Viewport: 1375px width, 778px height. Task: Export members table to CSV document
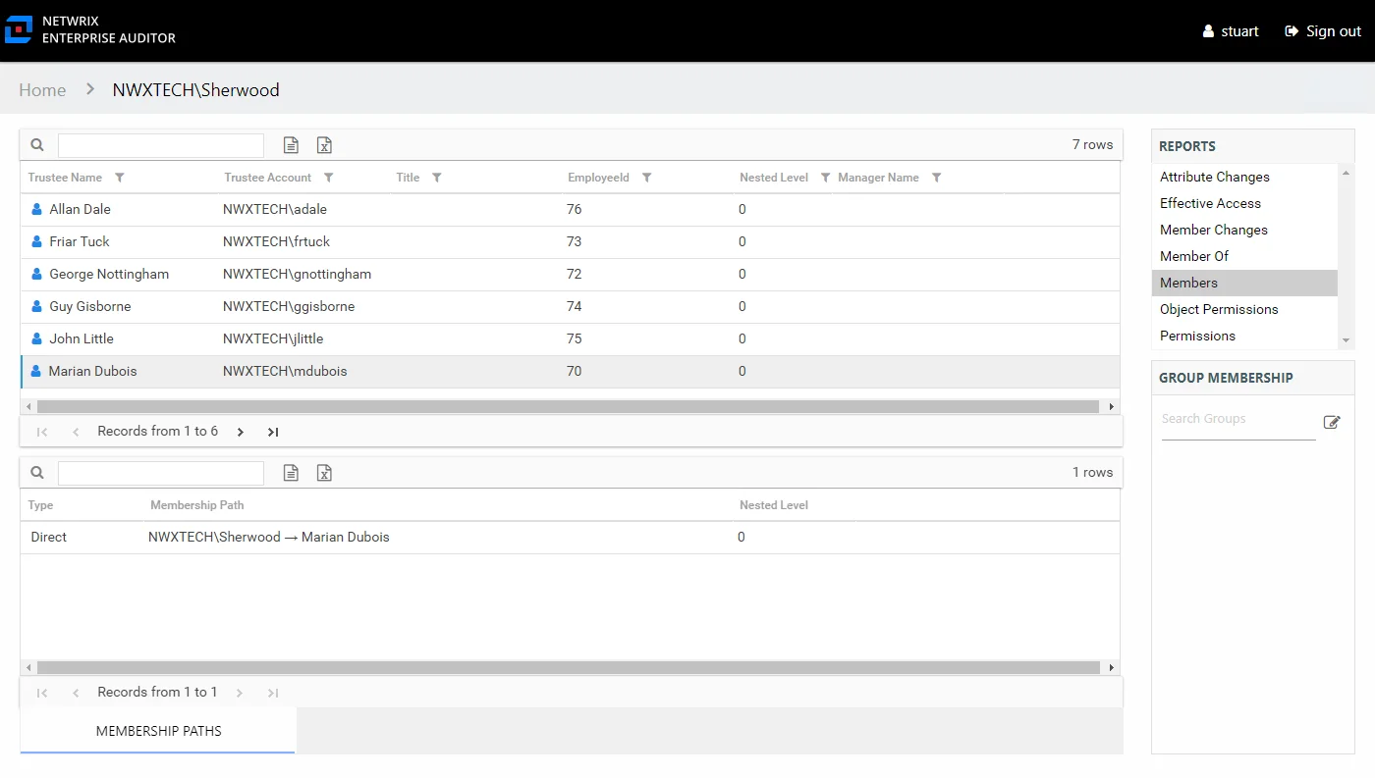[291, 145]
